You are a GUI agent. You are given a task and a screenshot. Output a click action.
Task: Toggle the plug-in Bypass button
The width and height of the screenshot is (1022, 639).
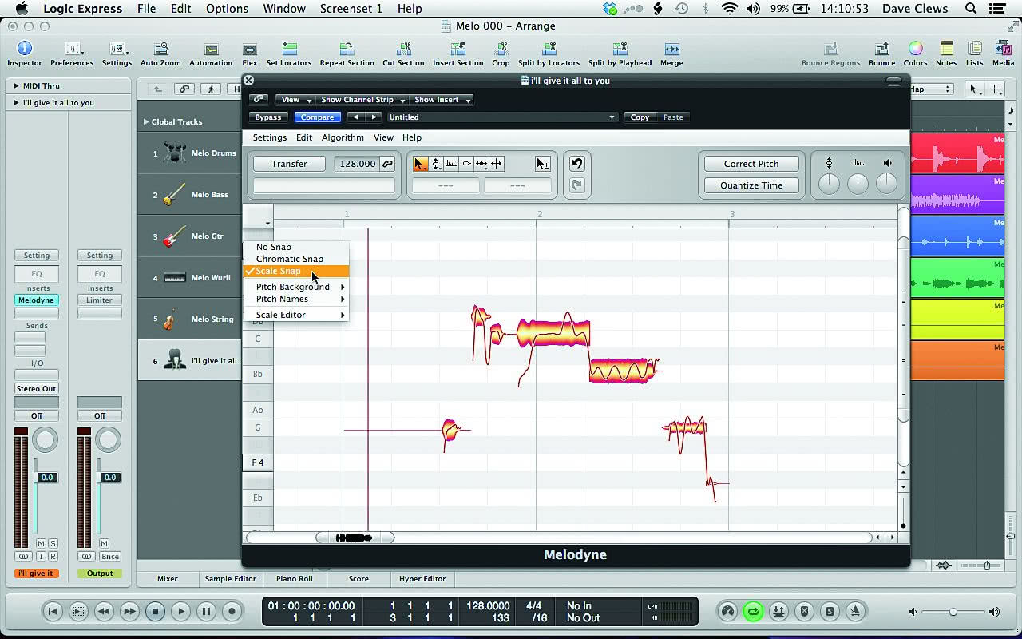tap(268, 117)
